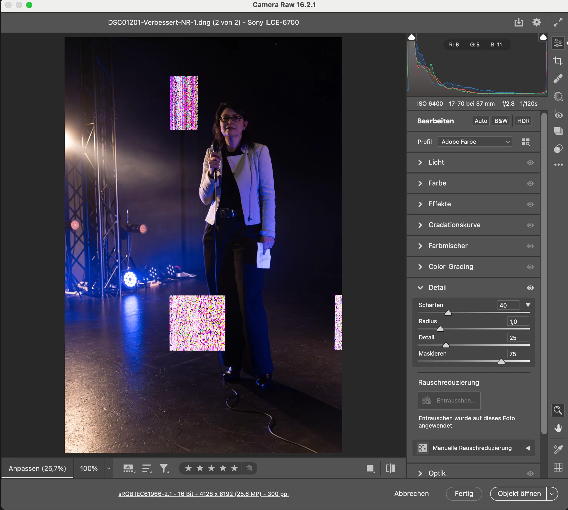The height and width of the screenshot is (510, 568).
Task: Expand the Gradationskurve section
Action: pos(454,225)
